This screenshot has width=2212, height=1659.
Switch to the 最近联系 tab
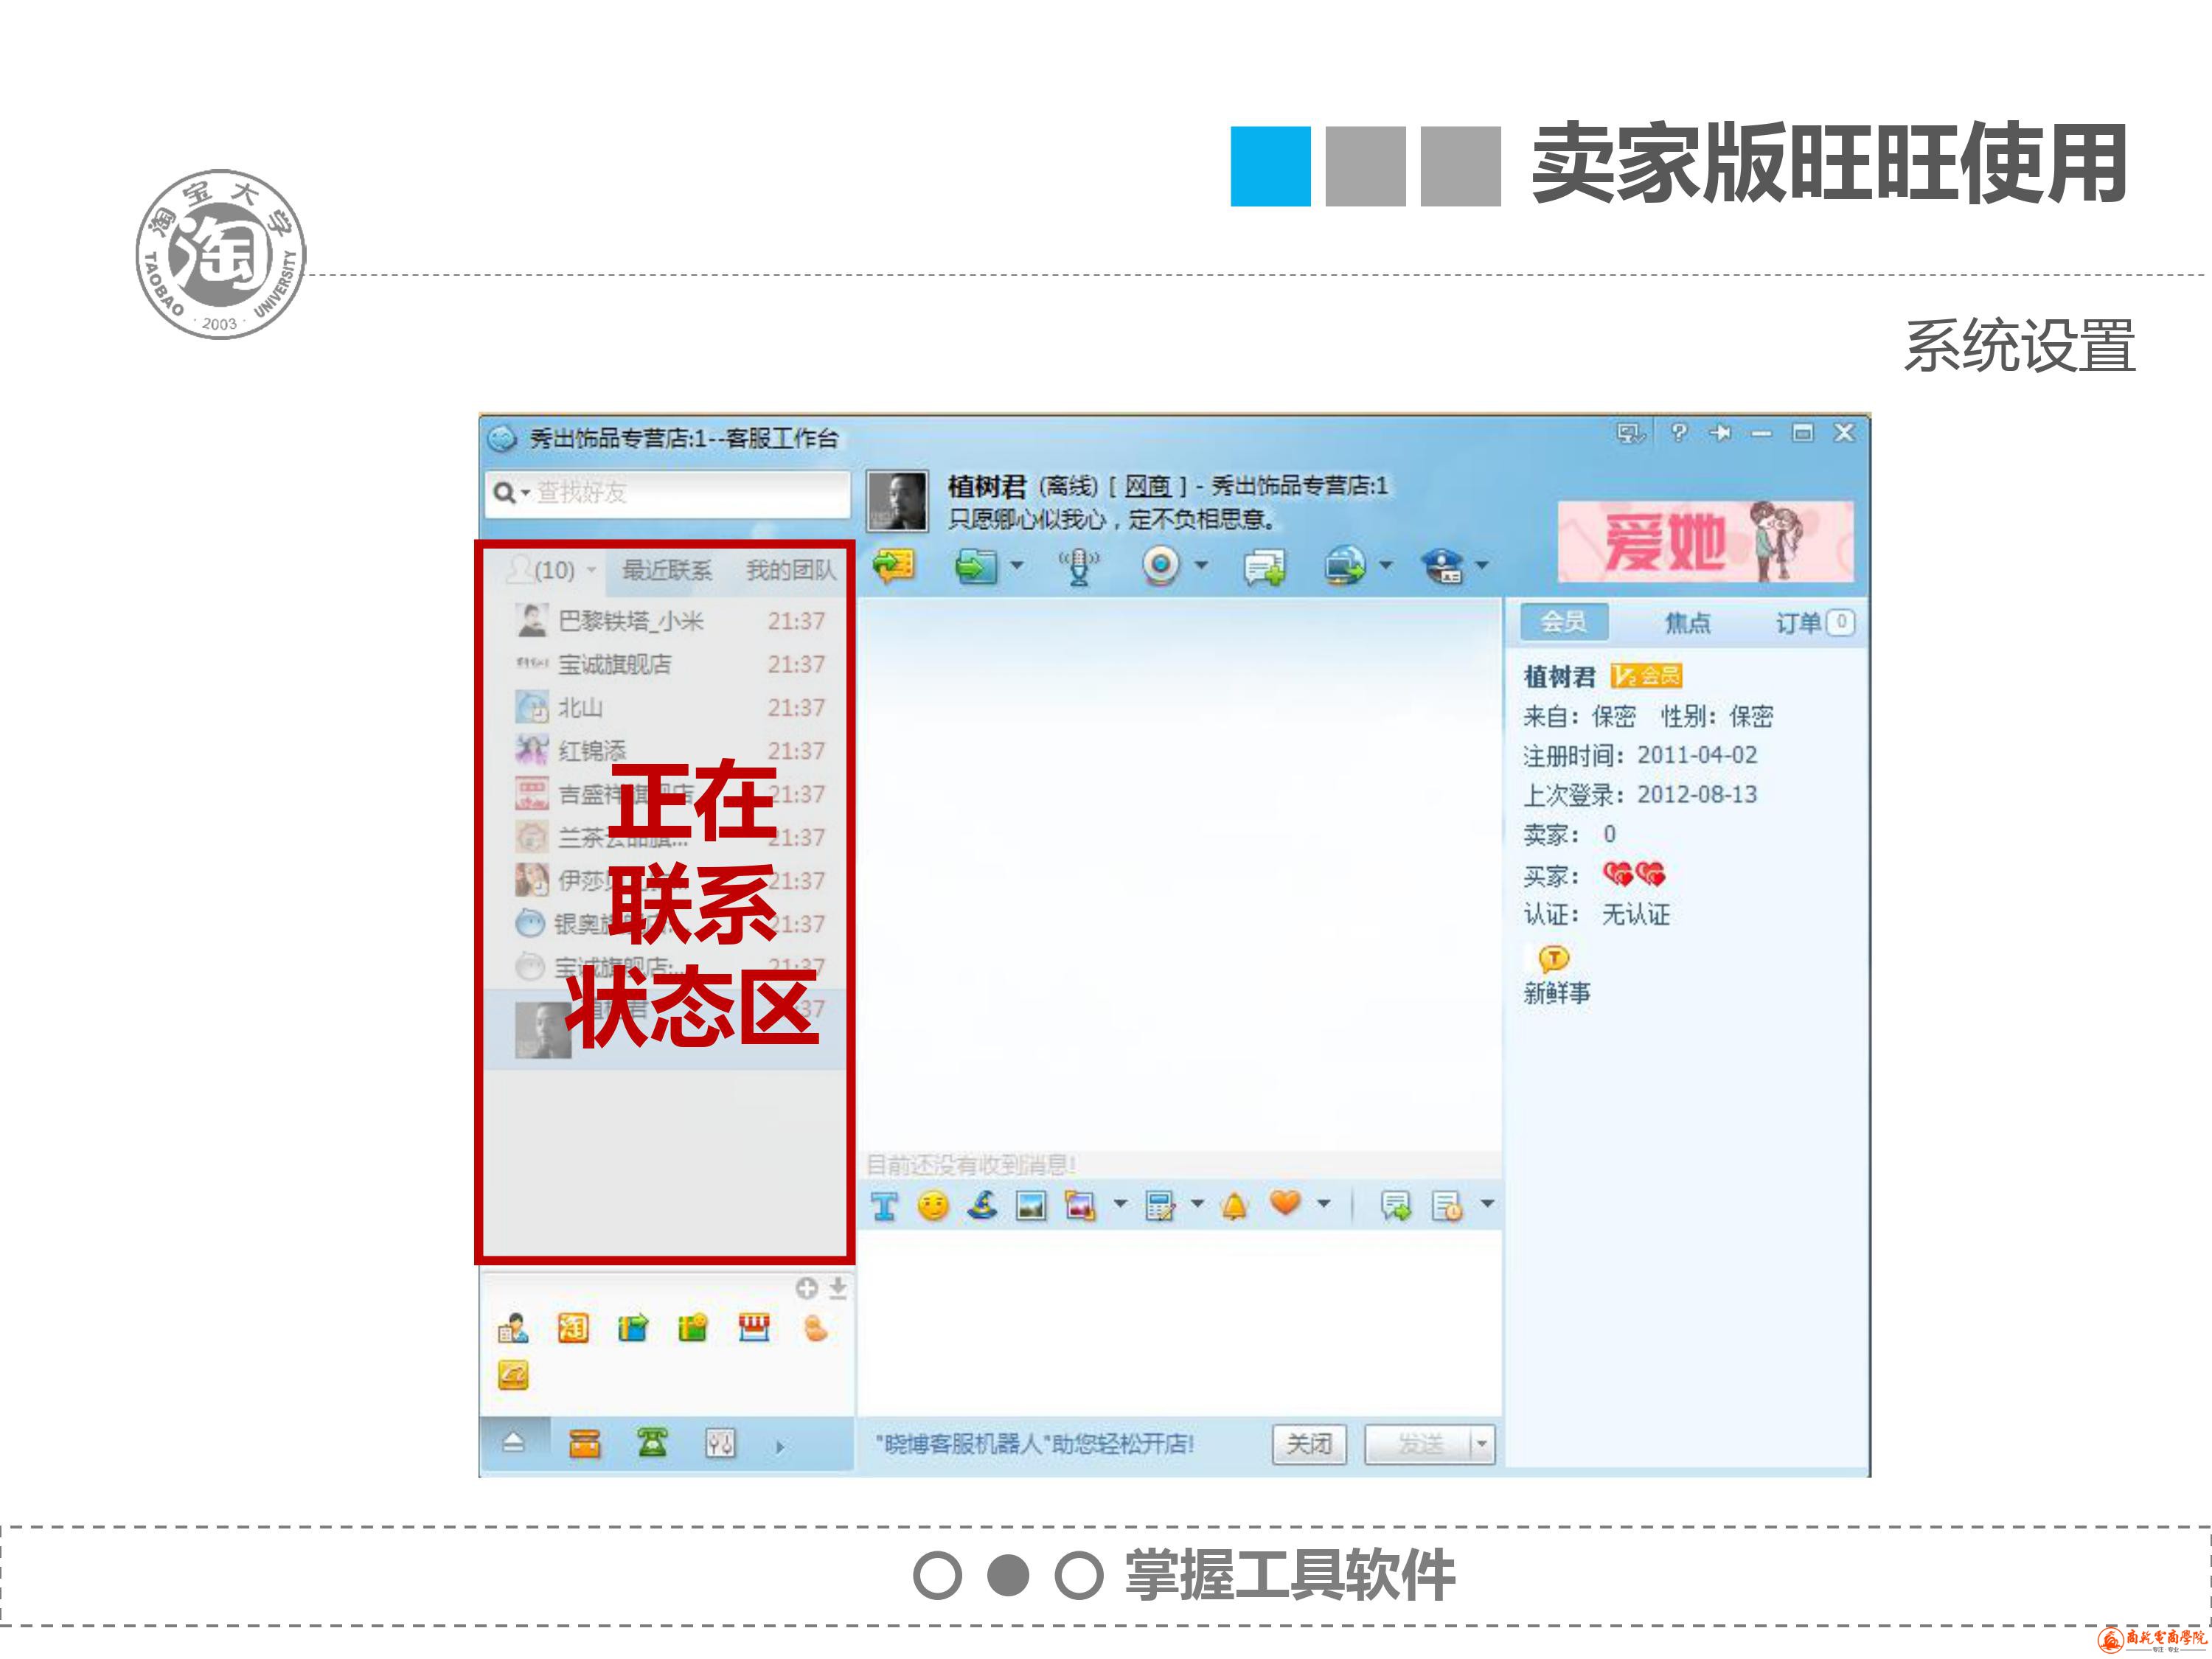point(667,570)
